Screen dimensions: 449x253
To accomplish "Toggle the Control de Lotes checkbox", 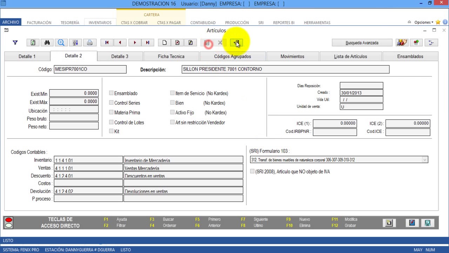I will [111, 122].
